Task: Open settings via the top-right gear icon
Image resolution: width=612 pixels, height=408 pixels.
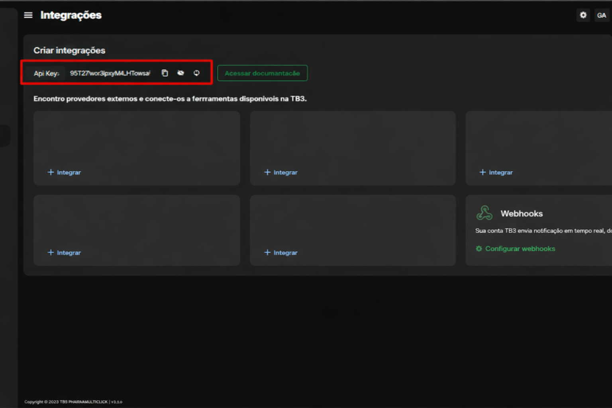Action: pos(583,15)
